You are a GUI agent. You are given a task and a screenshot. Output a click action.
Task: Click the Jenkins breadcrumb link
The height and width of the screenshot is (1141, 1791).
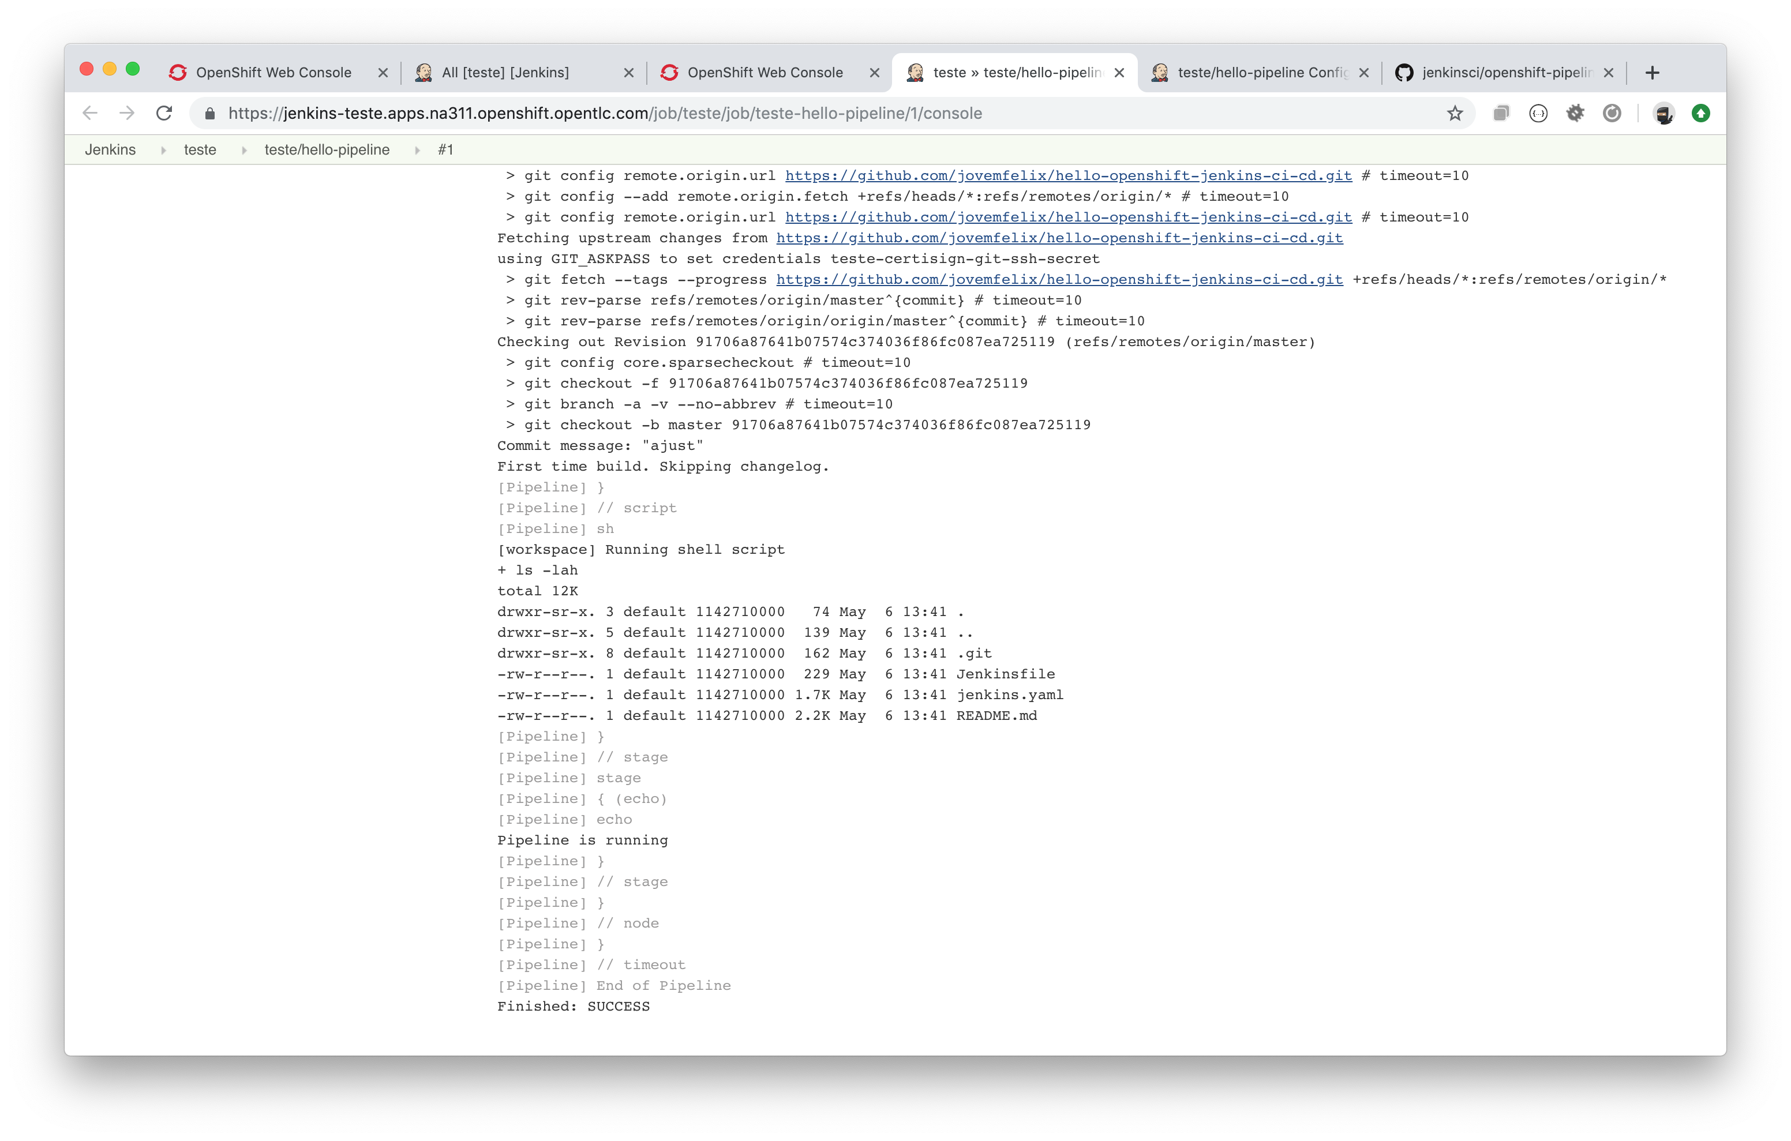coord(110,150)
